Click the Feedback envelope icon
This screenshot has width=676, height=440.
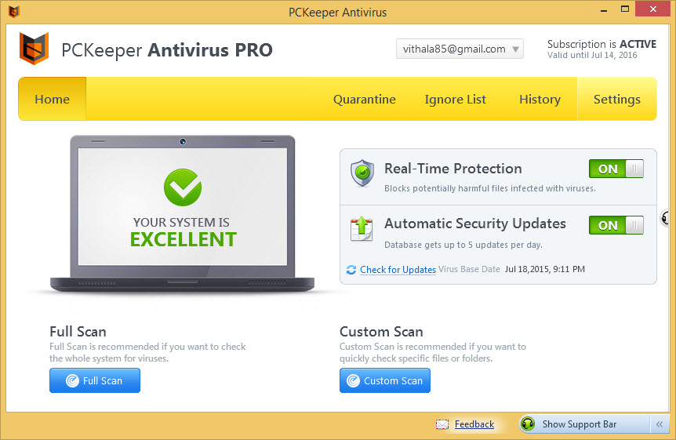coord(442,424)
